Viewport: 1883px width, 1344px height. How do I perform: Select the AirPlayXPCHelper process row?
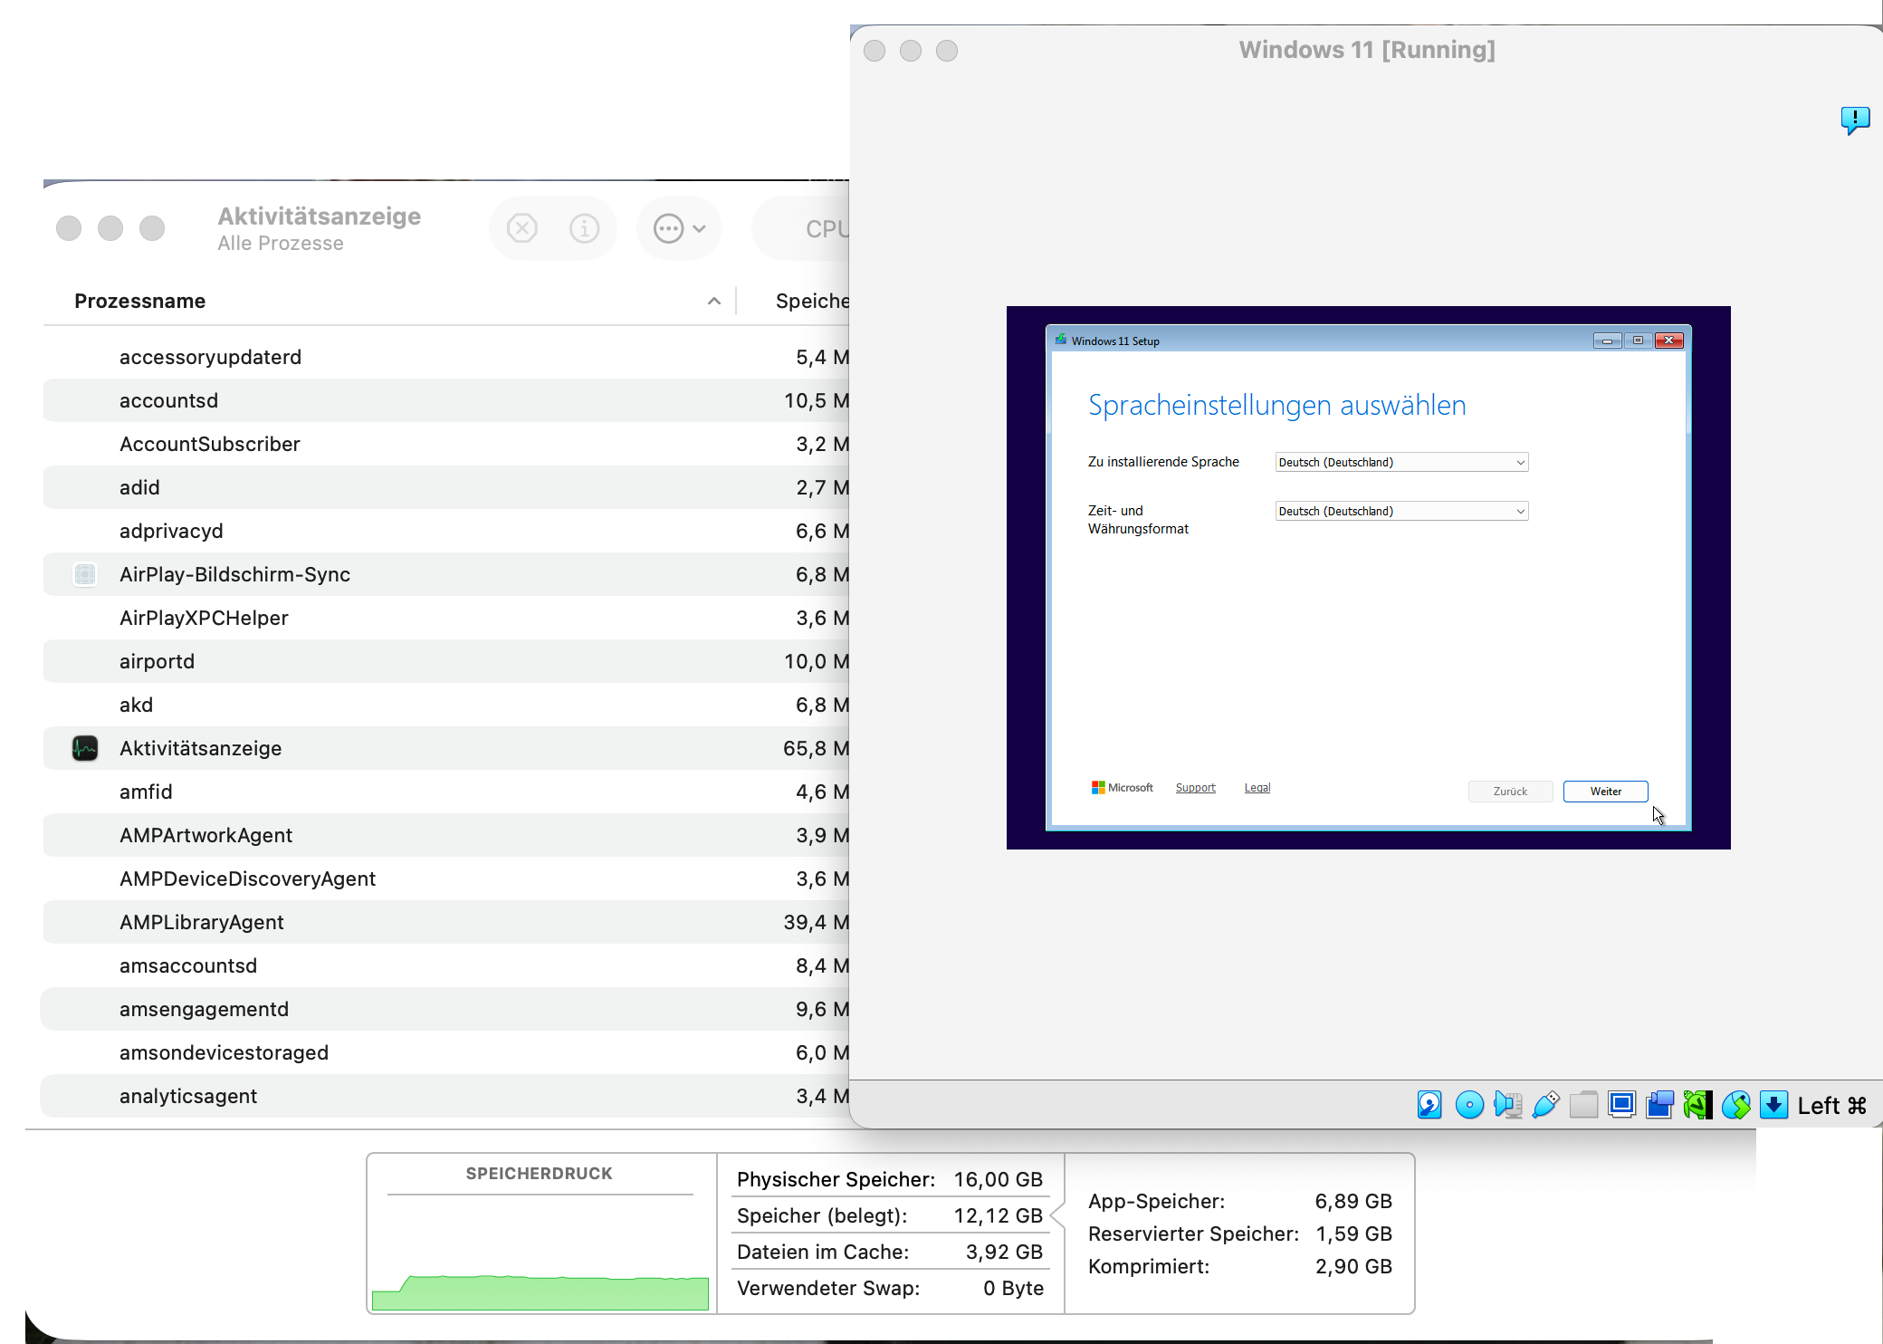pos(446,618)
